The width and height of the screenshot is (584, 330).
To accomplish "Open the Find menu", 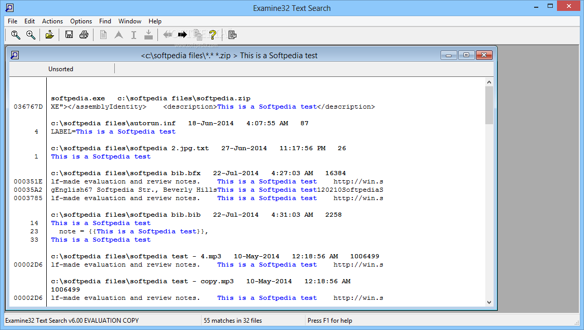I will coord(105,21).
